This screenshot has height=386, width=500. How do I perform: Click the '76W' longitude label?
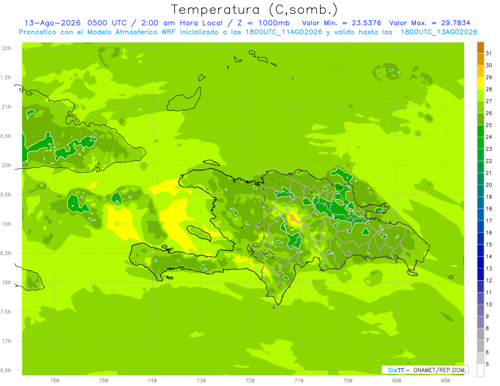click(55, 381)
